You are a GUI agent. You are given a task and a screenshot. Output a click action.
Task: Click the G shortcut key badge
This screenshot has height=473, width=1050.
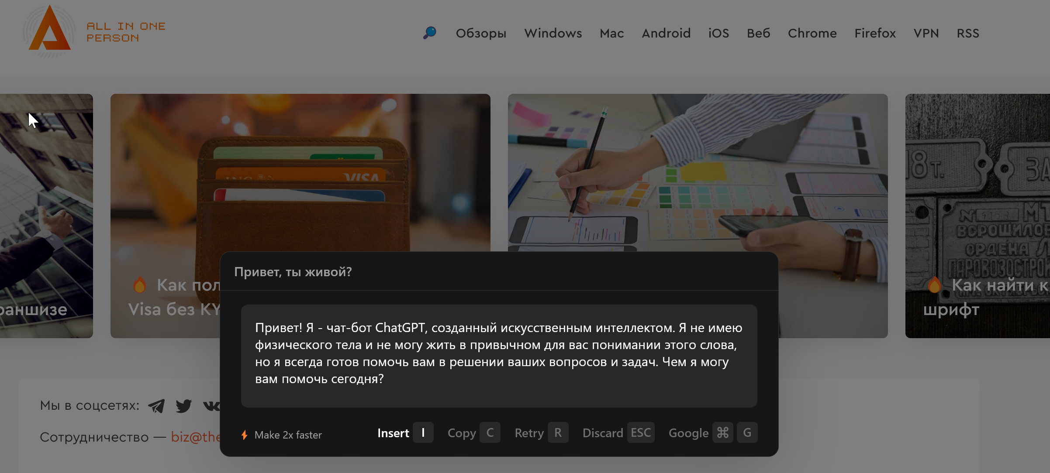tap(747, 432)
